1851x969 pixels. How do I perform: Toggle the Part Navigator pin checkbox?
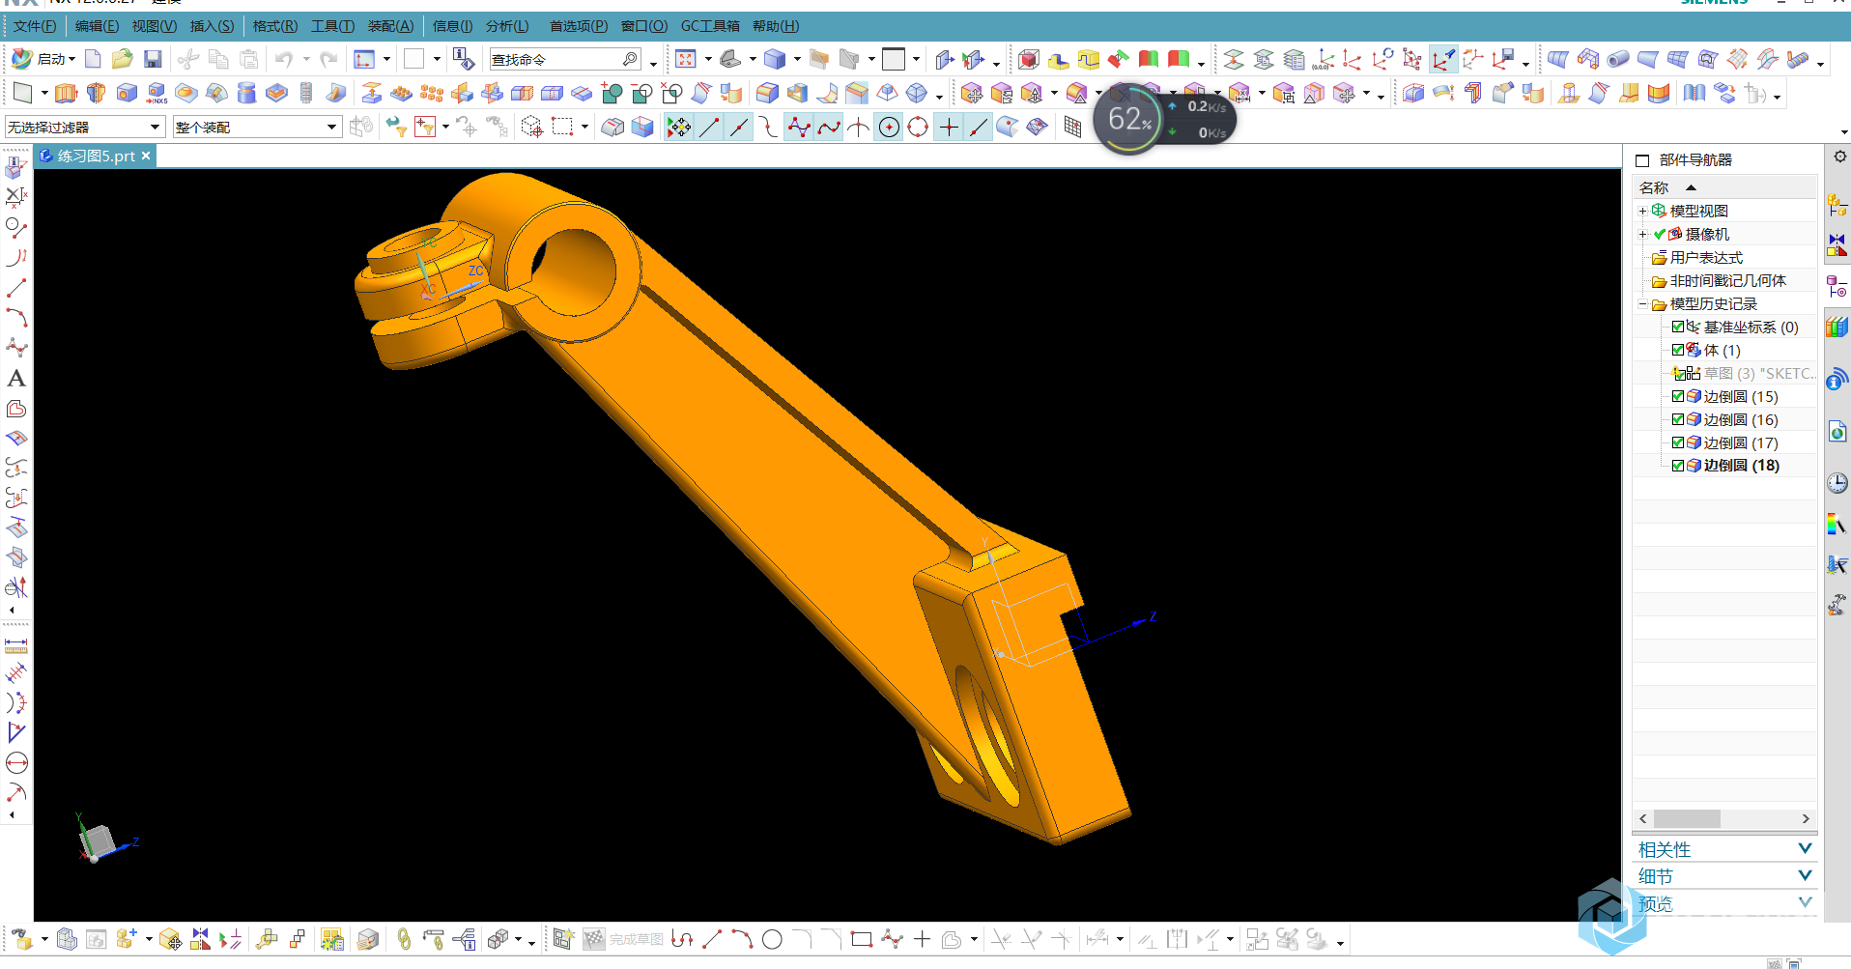[1642, 160]
